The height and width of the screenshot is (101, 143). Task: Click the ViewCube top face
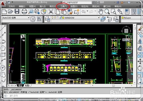point(126,31)
